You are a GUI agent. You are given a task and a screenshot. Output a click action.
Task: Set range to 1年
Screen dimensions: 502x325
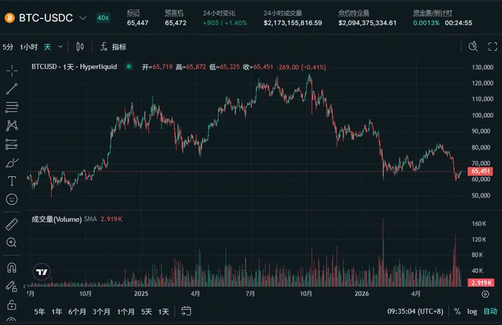pyautogui.click(x=57, y=312)
